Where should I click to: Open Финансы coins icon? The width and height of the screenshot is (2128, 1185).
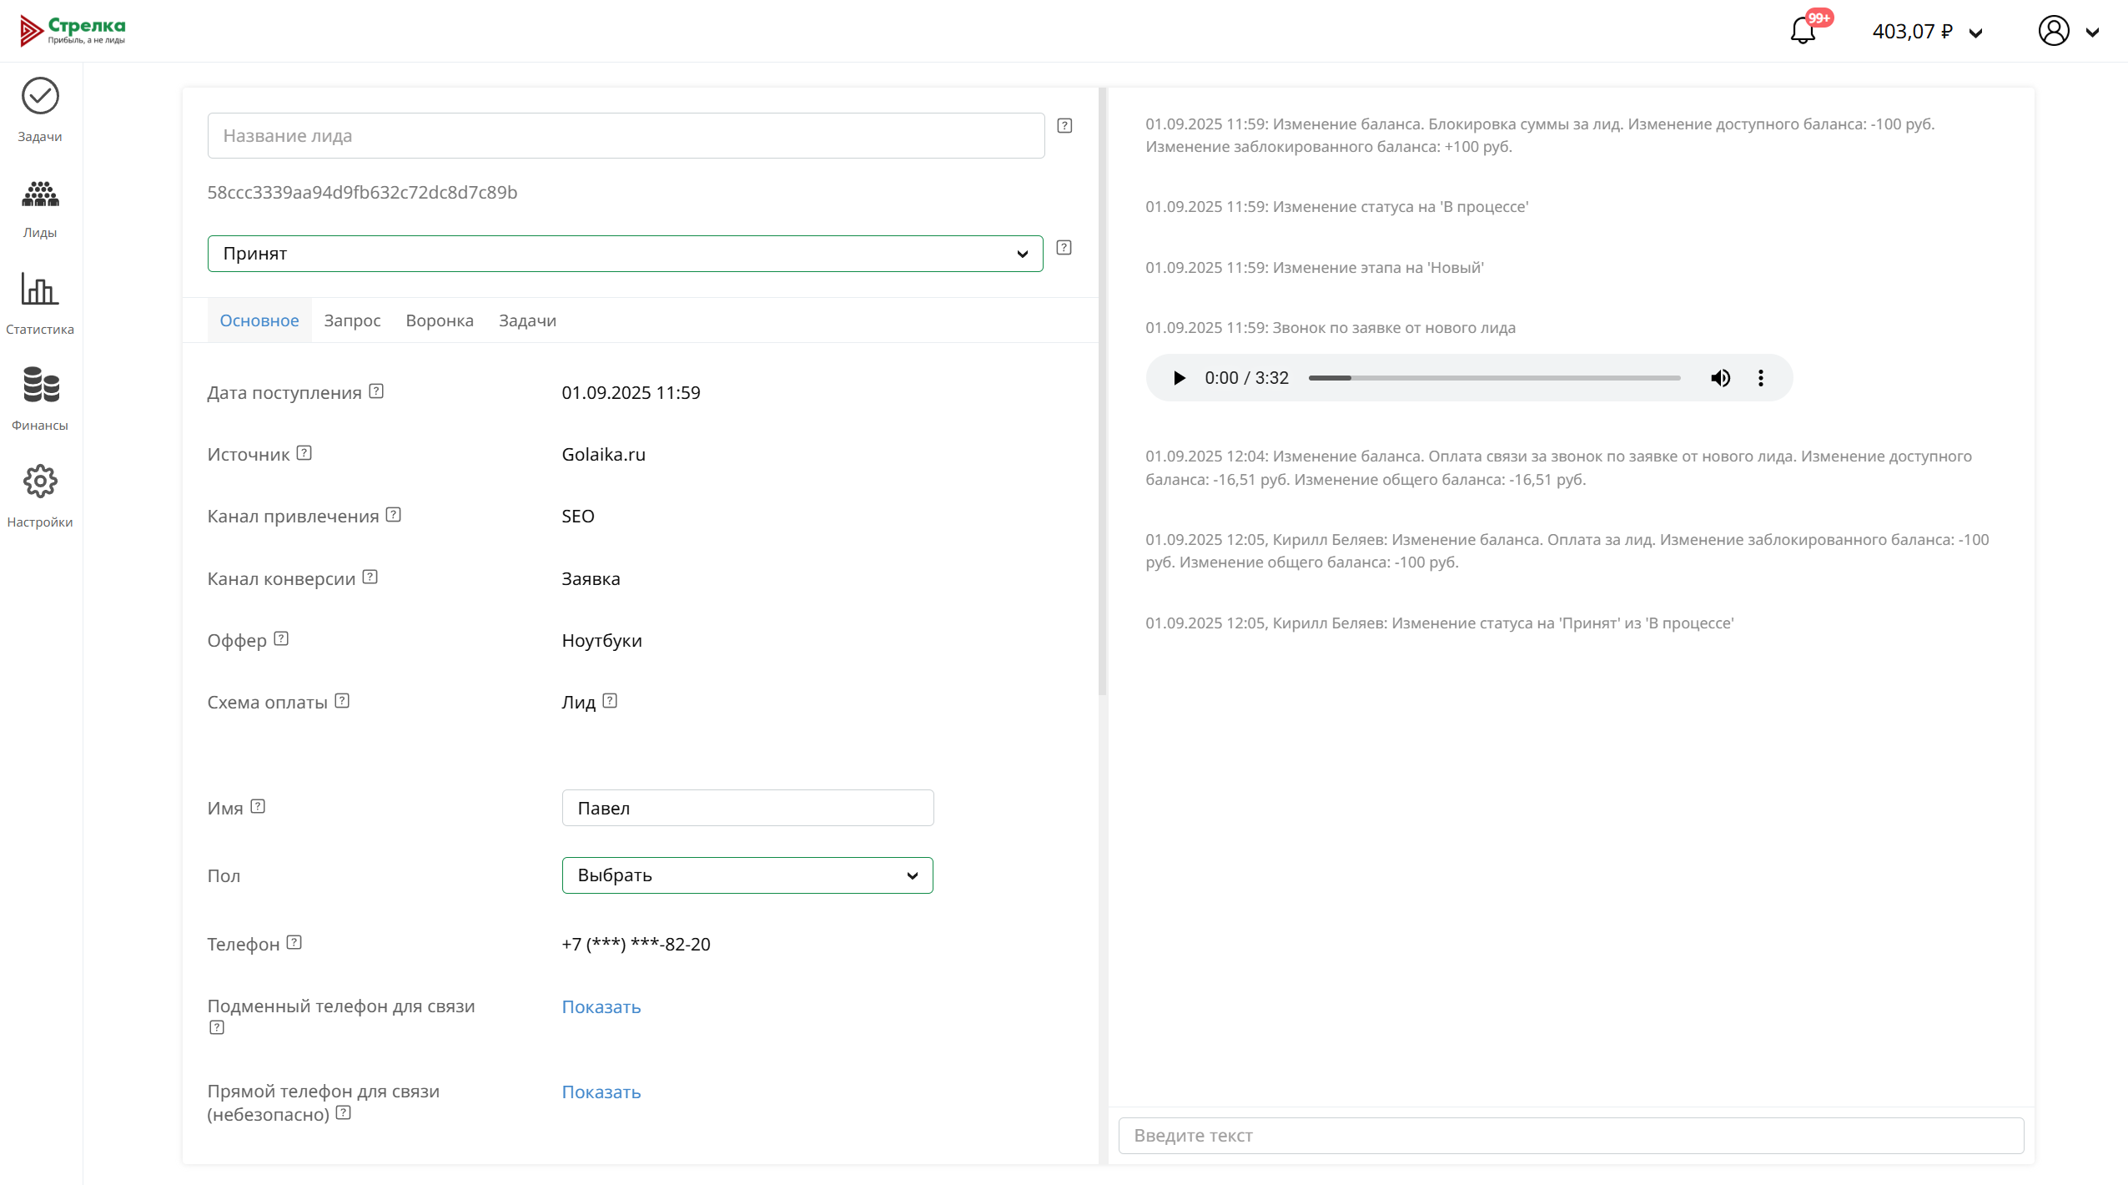coord(40,398)
